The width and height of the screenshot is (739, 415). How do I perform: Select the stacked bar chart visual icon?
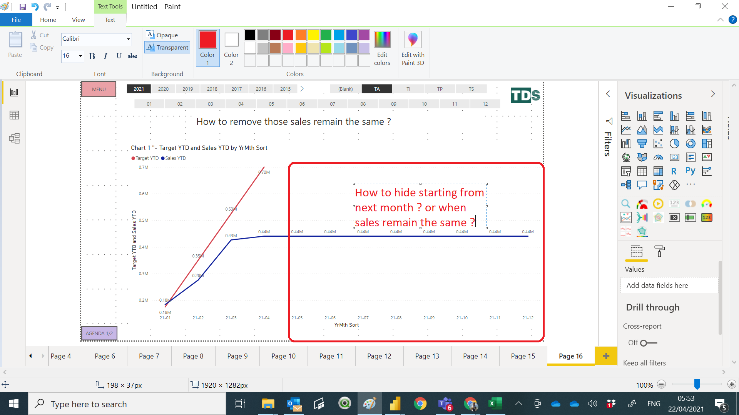[626, 116]
